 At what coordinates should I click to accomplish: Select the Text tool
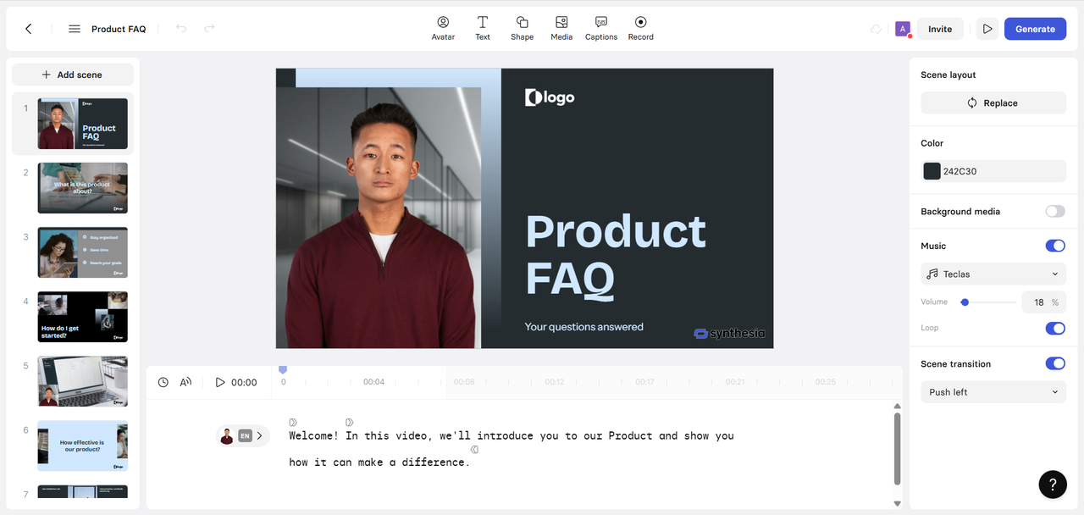[x=483, y=28]
